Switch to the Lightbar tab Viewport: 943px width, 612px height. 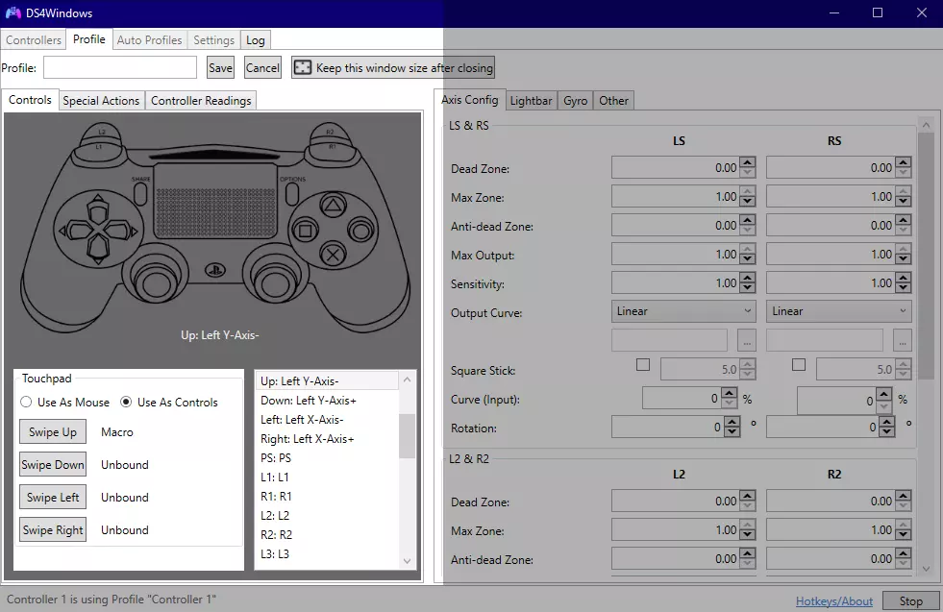coord(531,101)
